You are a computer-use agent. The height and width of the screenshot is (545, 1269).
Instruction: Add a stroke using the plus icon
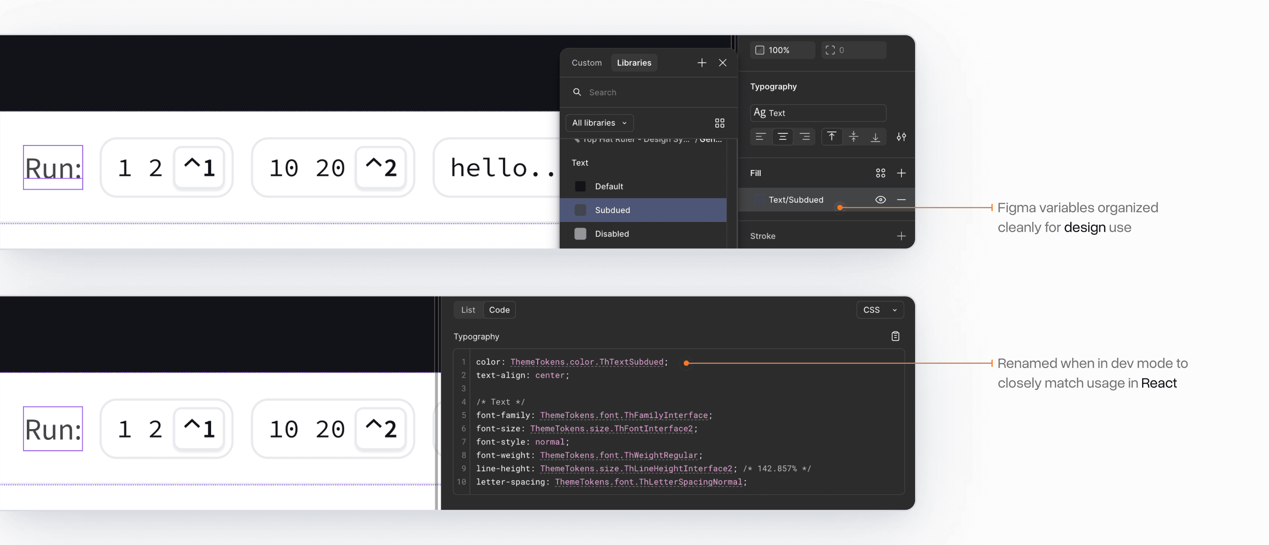[901, 236]
